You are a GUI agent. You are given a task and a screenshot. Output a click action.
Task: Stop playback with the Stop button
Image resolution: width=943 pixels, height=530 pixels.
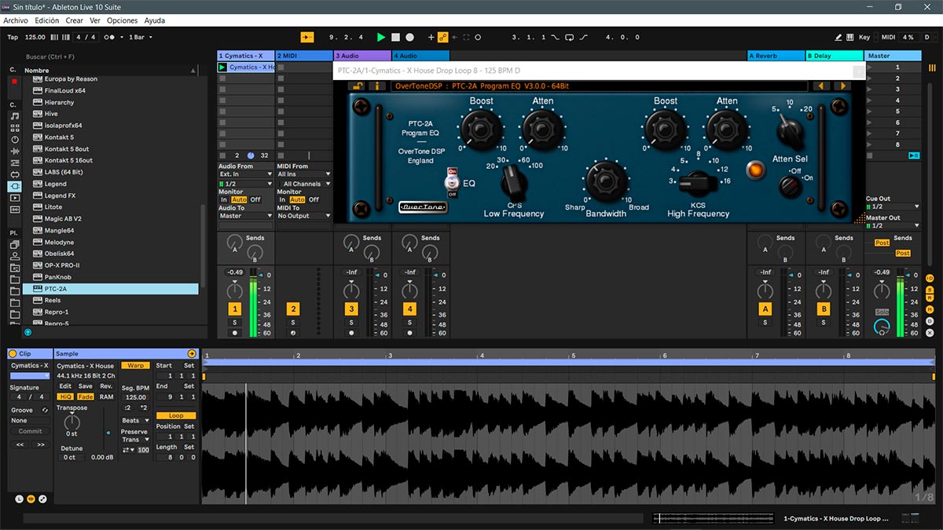click(396, 37)
